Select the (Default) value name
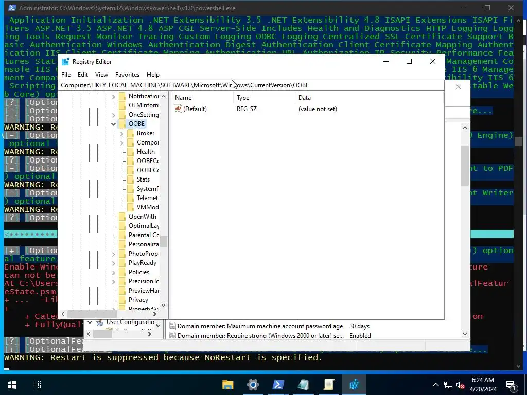 195,109
